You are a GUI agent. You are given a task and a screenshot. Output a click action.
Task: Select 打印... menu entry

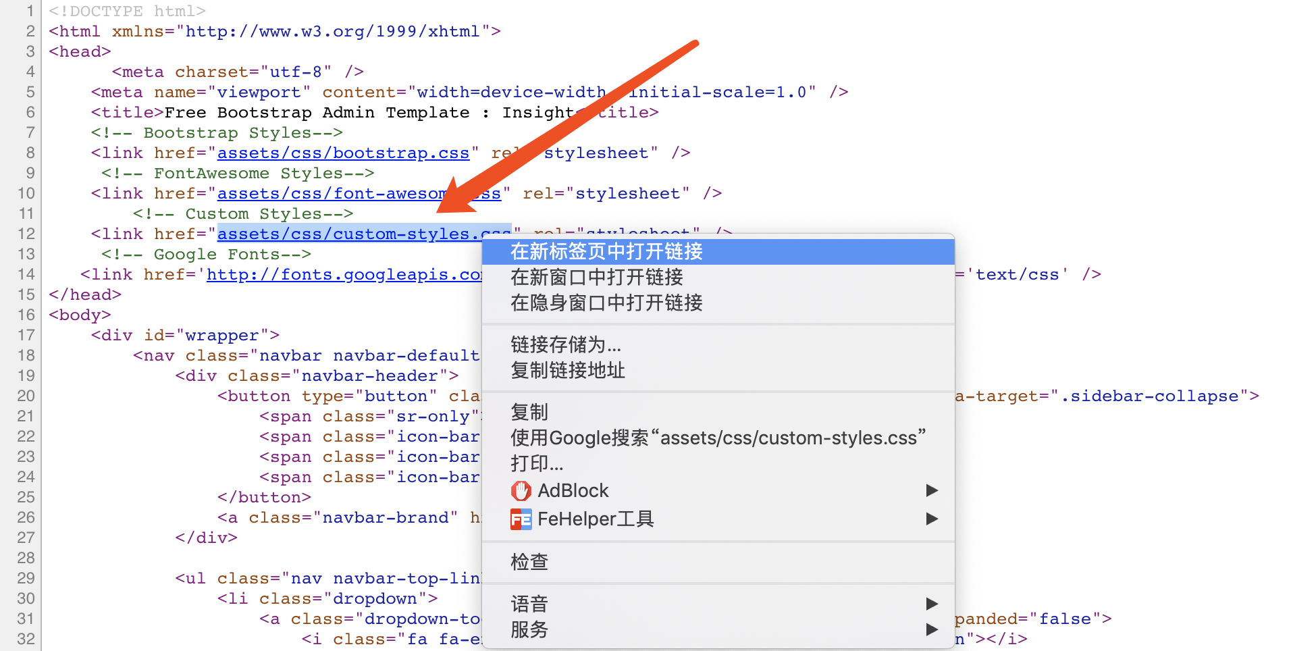coord(718,463)
